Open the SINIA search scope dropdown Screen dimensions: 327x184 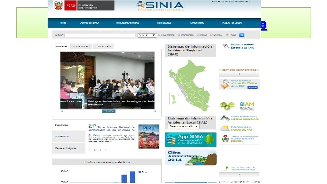coord(147,35)
